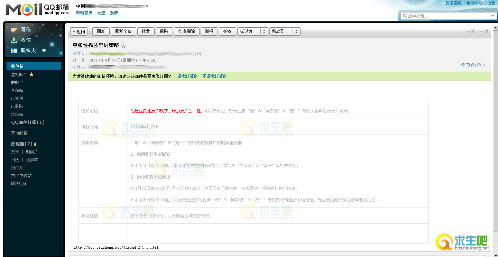498x257 pixels.
Task: Expand email header details with double chevron
Action: 484,65
